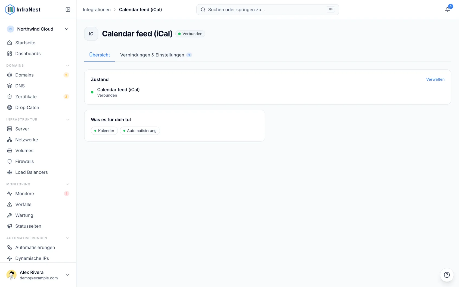
Task: Click the Netzwerke network icon
Action: tap(10, 140)
